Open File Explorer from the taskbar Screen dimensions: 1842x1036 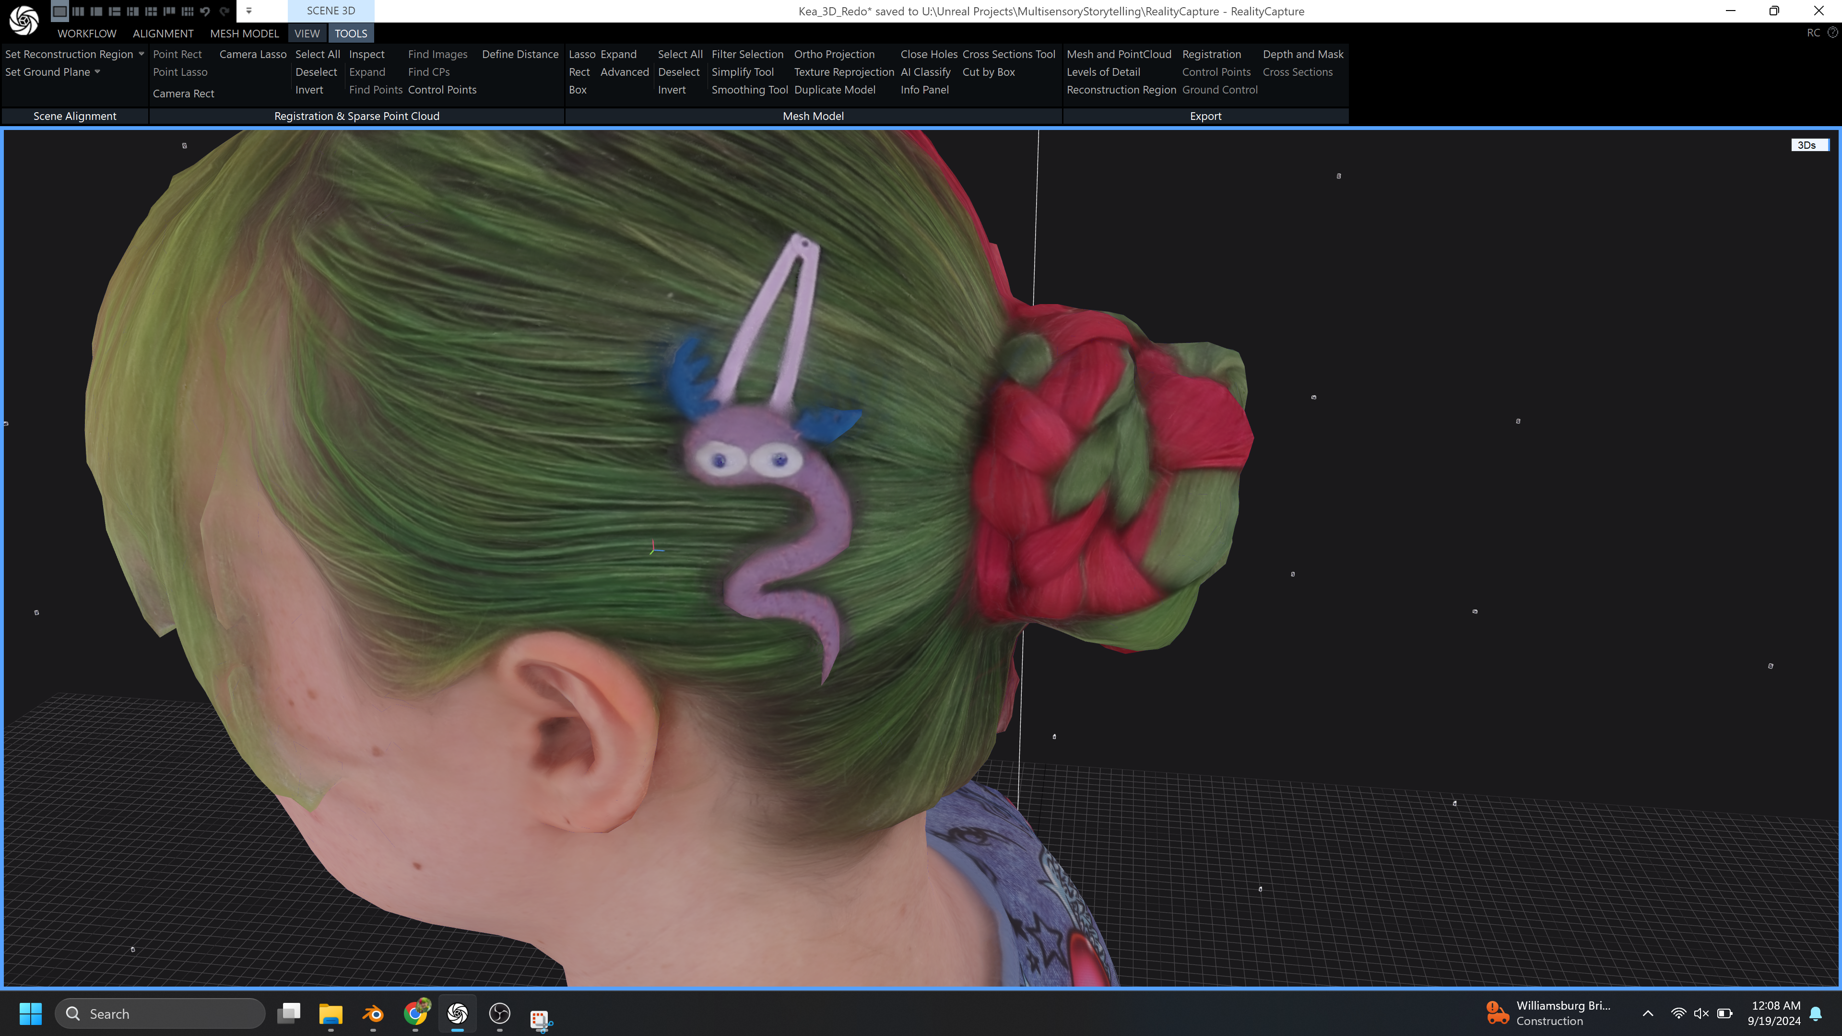click(331, 1014)
